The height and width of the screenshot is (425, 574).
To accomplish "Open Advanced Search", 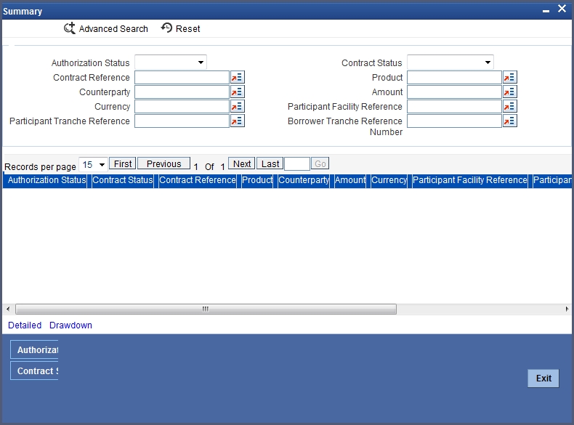I will [x=106, y=28].
